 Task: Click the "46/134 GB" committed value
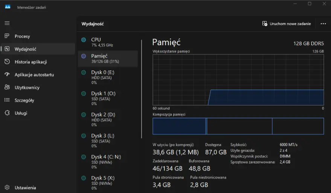(x=168, y=169)
